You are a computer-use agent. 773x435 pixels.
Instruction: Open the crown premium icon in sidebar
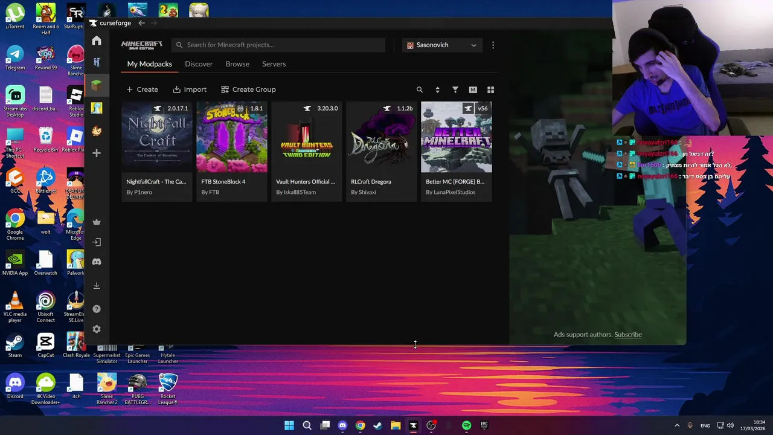97,222
